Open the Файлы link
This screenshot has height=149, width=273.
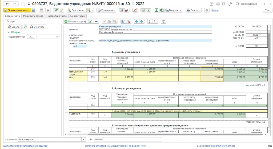(x=215, y=10)
